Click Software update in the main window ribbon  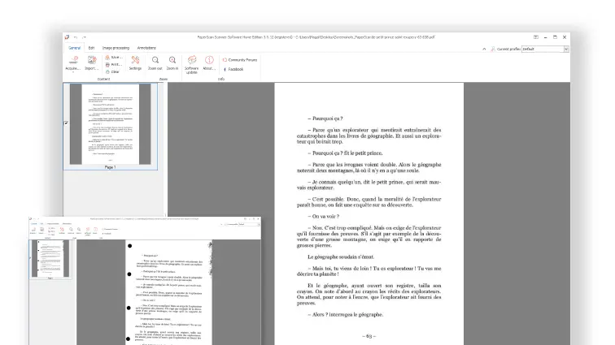192,65
